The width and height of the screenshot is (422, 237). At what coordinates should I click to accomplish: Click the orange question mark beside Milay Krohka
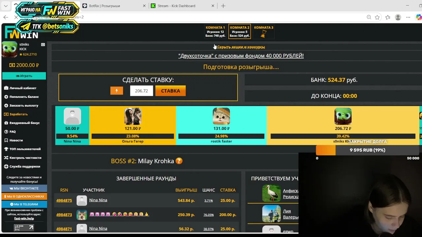point(179,161)
